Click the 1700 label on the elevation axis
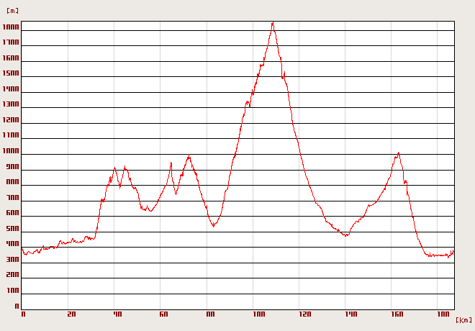475x331 pixels. (x=10, y=43)
